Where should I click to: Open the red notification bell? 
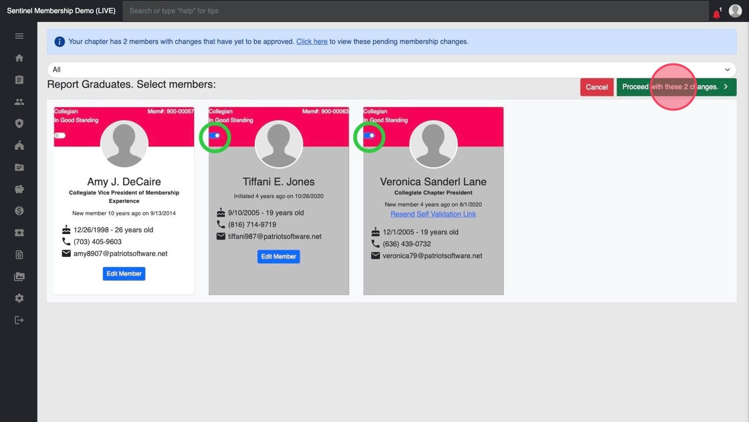[716, 14]
